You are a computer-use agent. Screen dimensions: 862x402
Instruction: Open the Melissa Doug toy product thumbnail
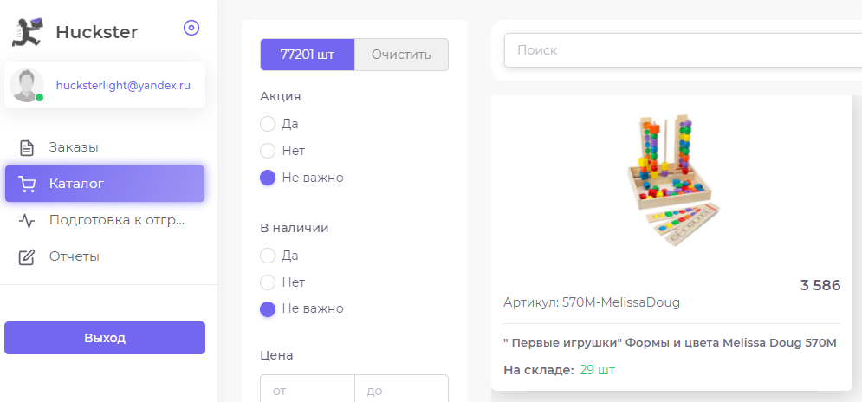(x=671, y=180)
